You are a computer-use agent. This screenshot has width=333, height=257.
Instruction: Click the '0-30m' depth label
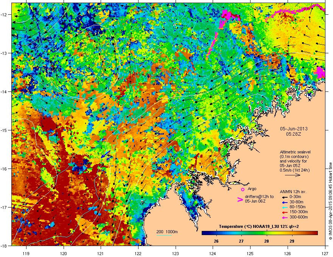pyautogui.click(x=295, y=197)
